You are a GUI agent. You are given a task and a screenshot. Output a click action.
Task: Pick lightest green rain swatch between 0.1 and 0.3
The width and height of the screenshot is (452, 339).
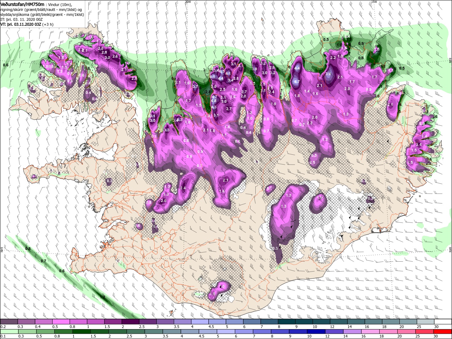9,332
